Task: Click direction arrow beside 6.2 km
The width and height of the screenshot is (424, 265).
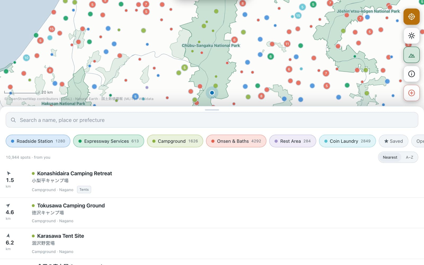Action: coord(8,236)
